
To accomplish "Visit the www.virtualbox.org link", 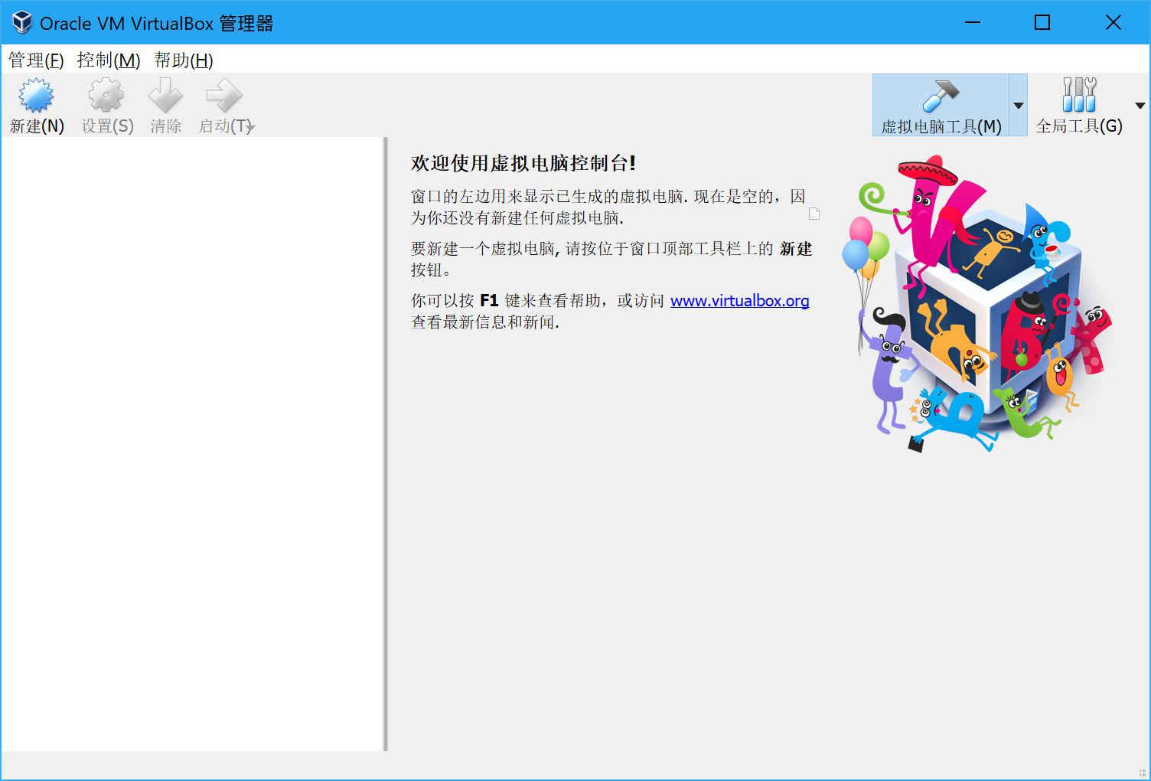I will [739, 301].
